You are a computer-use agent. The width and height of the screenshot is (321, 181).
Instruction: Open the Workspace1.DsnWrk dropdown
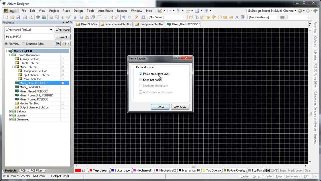[x=51, y=30]
